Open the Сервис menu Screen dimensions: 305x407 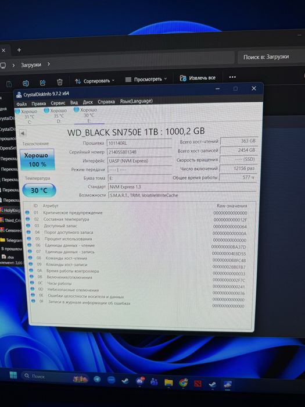[58, 103]
